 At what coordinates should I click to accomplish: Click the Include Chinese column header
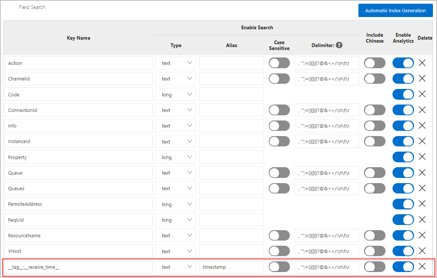point(375,38)
